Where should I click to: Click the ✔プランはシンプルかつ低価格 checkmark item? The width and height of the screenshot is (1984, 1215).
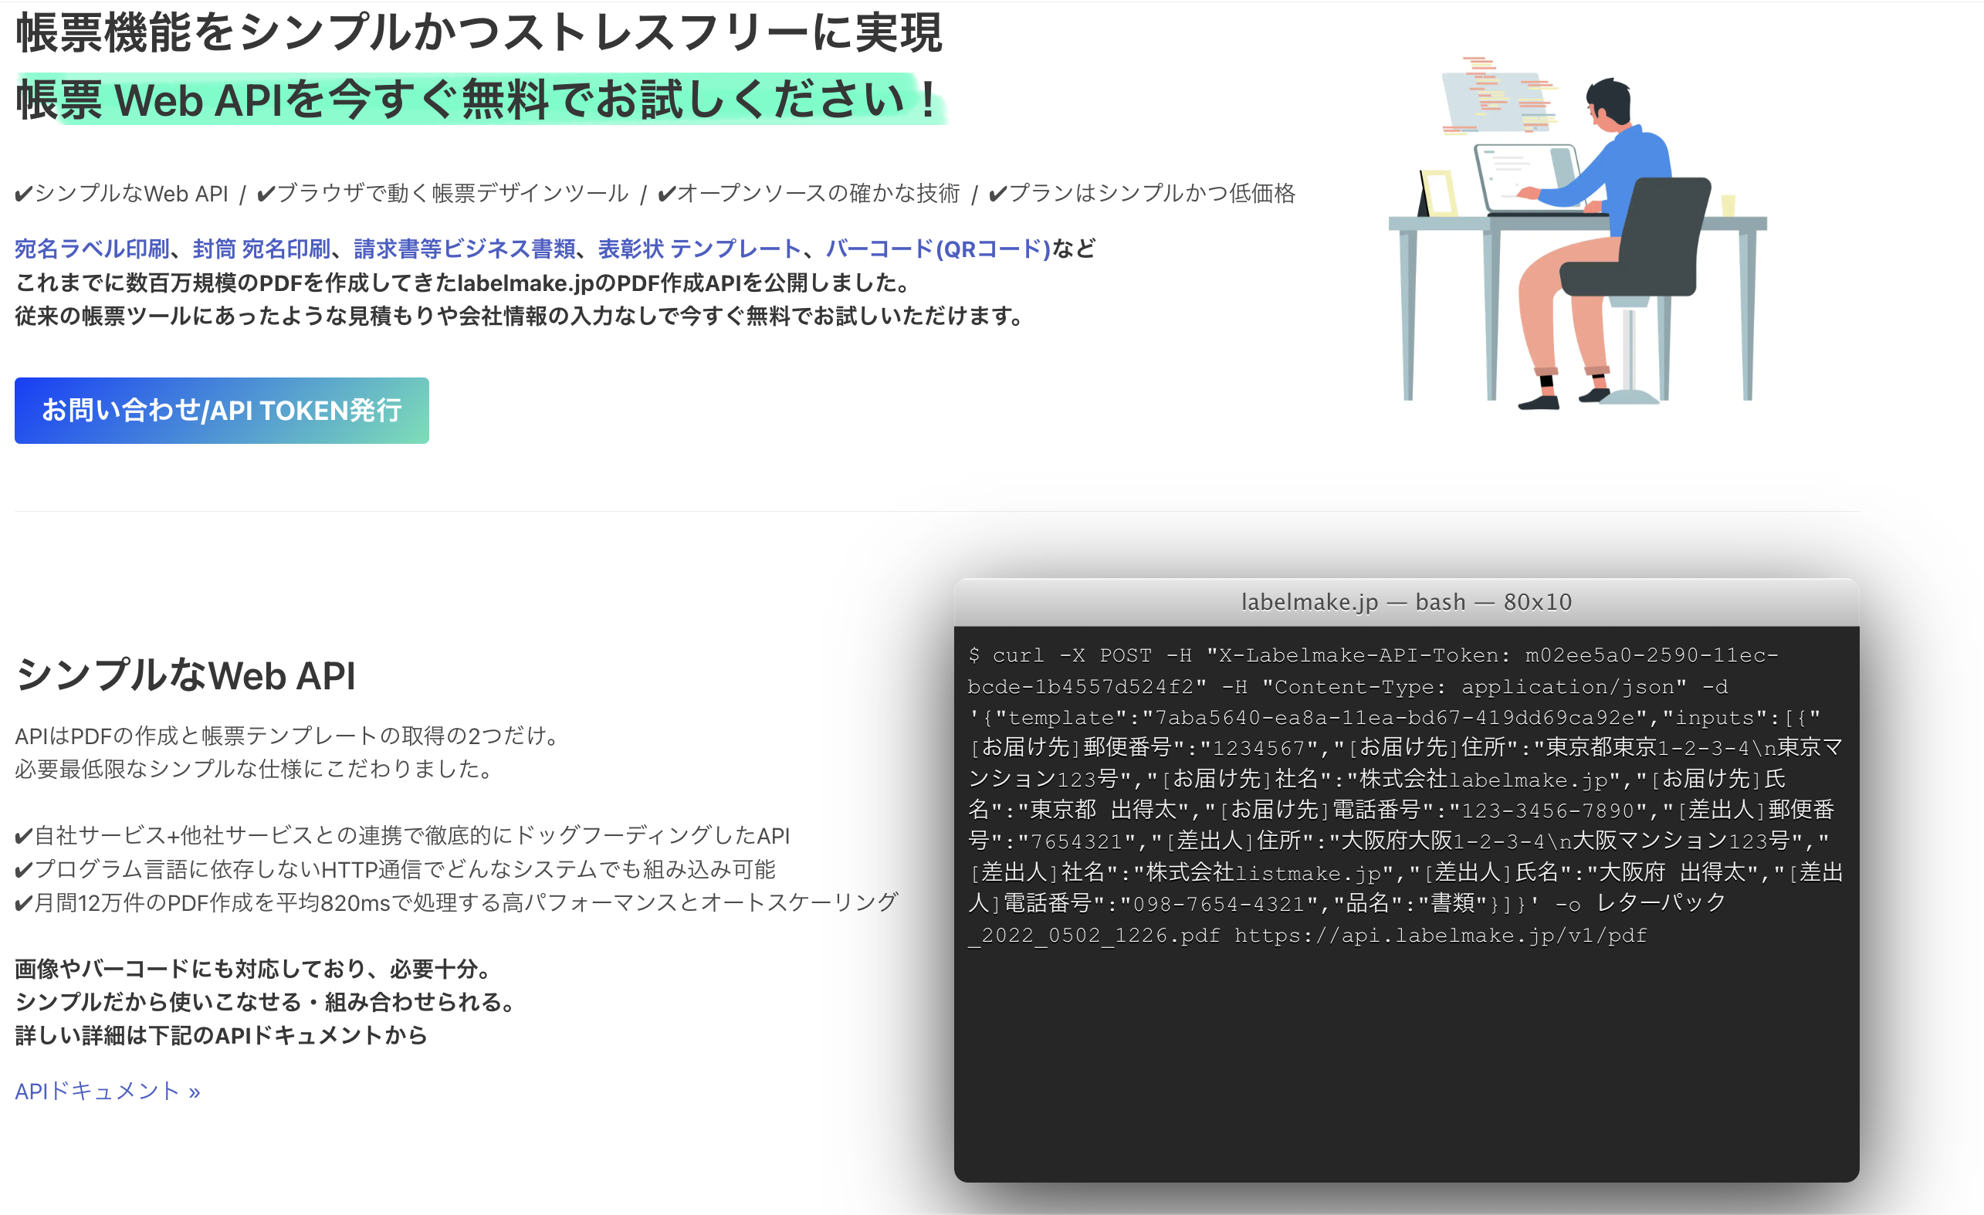(1142, 193)
